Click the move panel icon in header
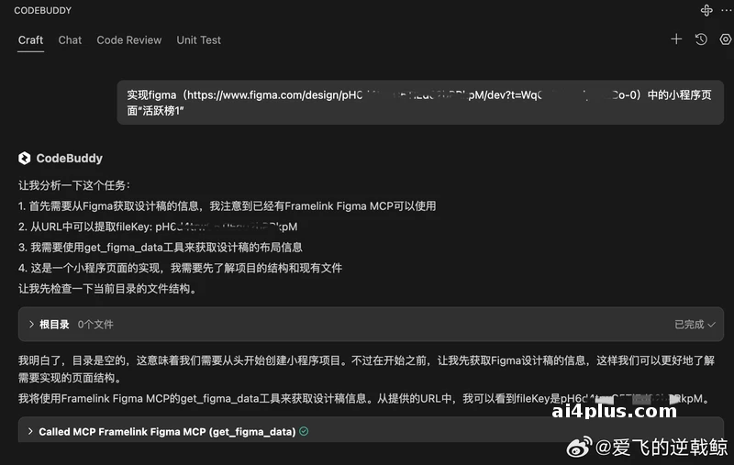 pyautogui.click(x=706, y=10)
